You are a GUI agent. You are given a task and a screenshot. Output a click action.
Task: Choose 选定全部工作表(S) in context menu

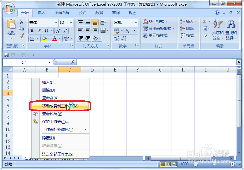60,154
